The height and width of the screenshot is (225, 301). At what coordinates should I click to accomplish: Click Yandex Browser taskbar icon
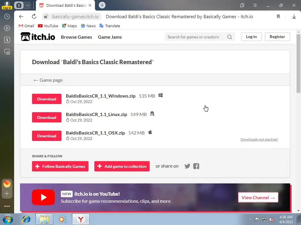pyautogui.click(x=81, y=219)
